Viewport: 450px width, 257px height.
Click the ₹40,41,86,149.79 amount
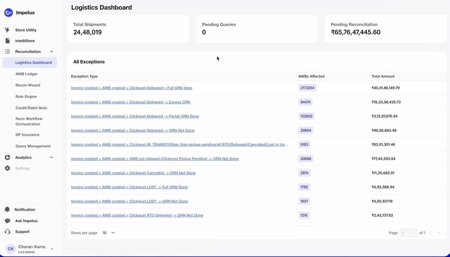point(385,88)
